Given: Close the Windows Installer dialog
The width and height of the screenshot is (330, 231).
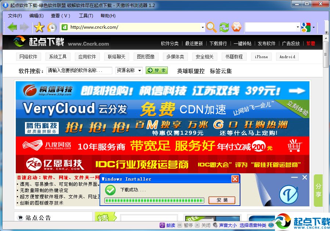Looking at the screenshot, I should point(235,179).
